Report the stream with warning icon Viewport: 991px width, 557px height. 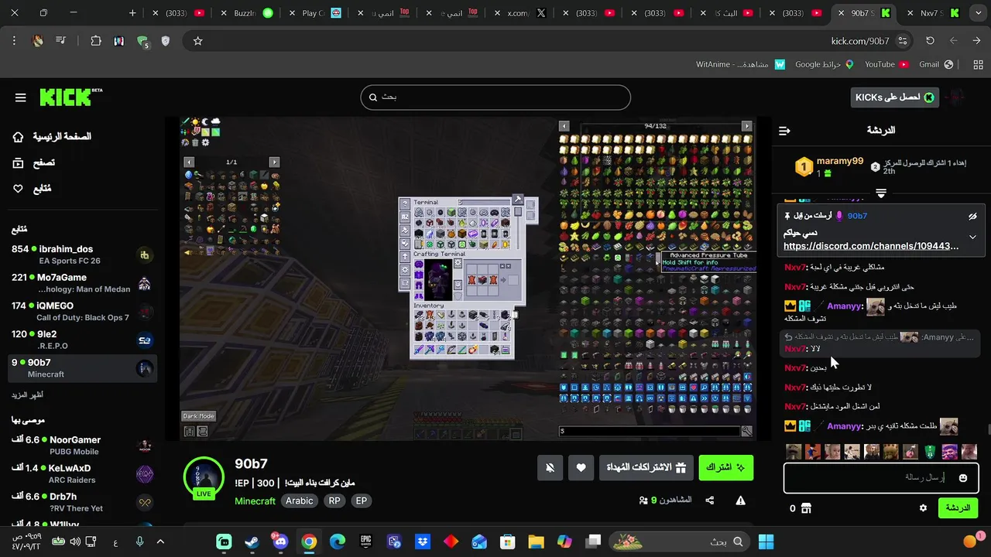(740, 501)
